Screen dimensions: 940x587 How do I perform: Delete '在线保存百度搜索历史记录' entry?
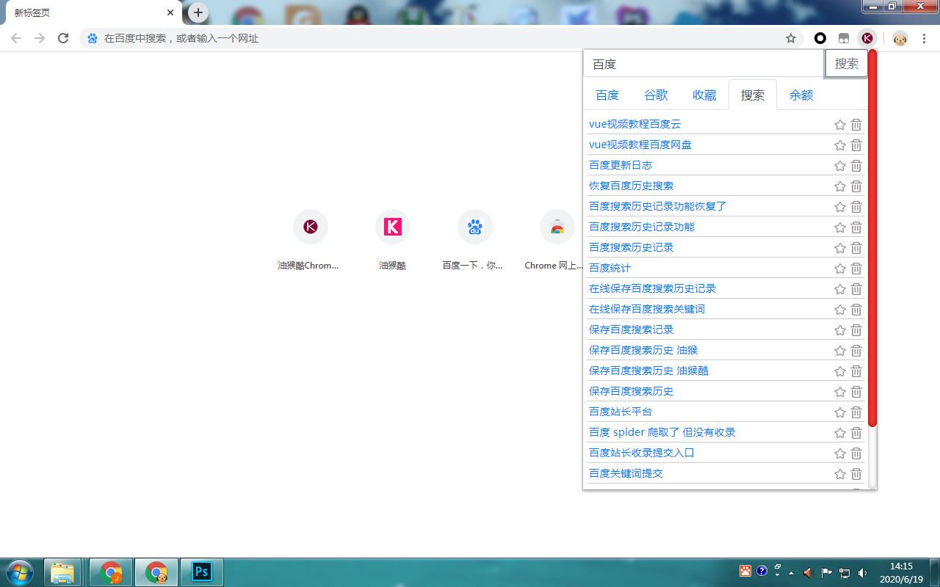point(856,289)
